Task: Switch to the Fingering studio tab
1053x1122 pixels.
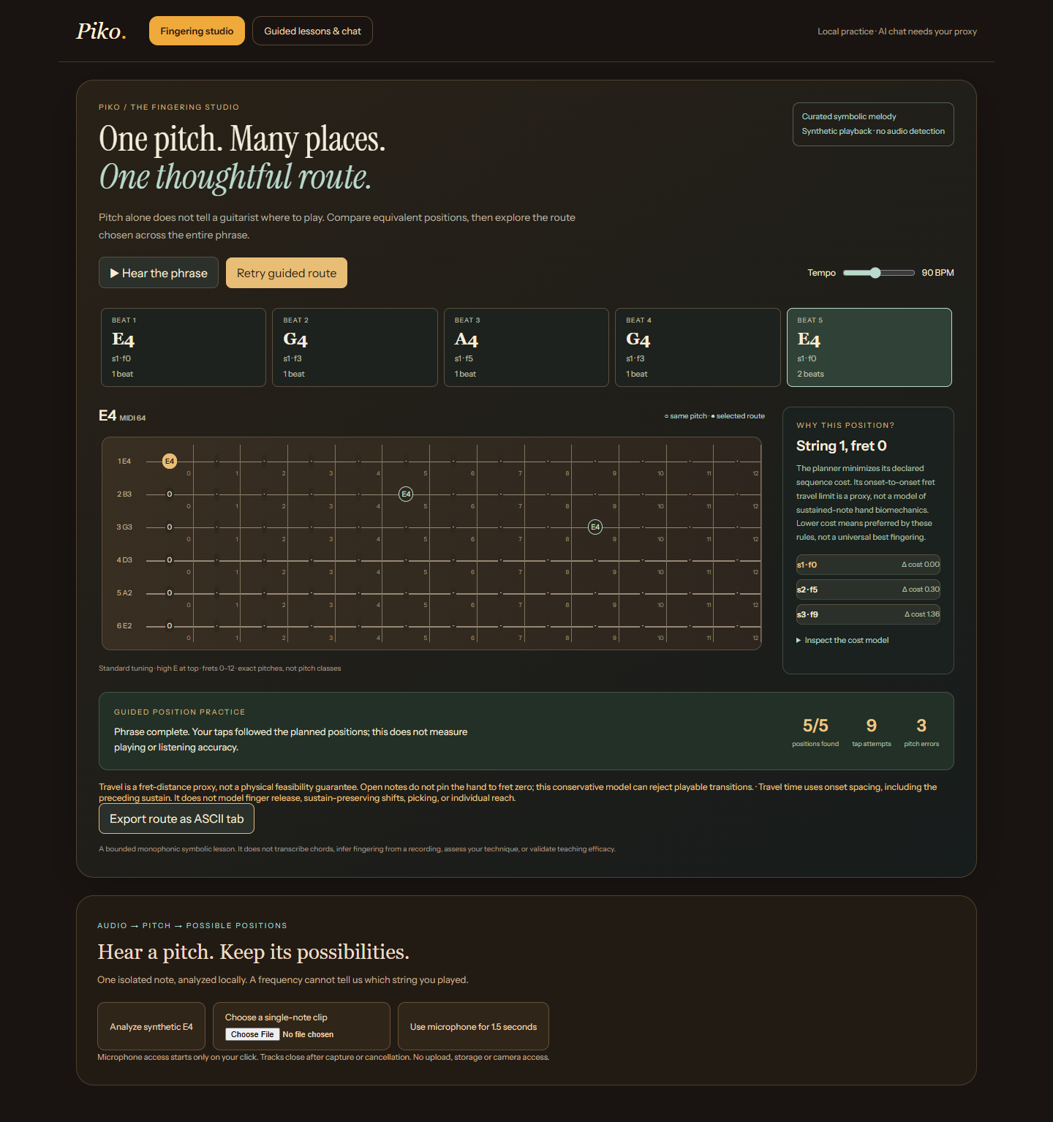Action: [x=197, y=31]
